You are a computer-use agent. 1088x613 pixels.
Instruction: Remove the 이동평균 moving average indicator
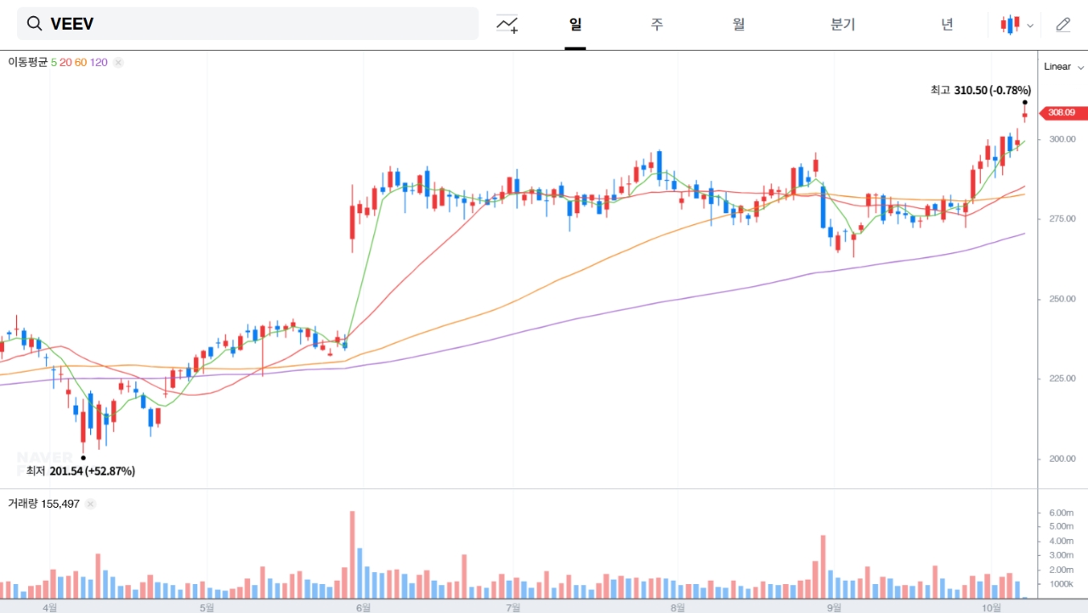coord(118,62)
